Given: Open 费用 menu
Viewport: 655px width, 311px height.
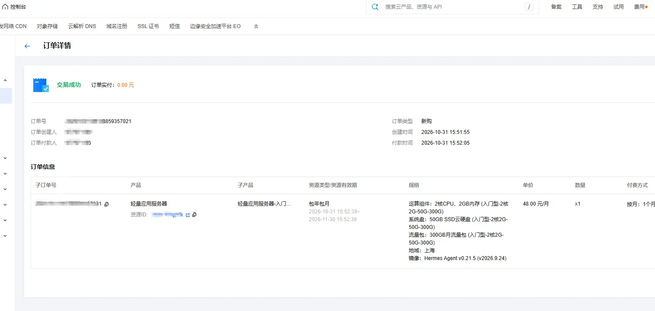Looking at the screenshot, I should click(x=640, y=7).
